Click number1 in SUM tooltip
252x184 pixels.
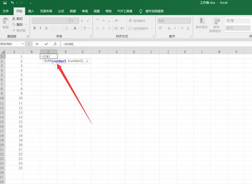click(x=59, y=61)
